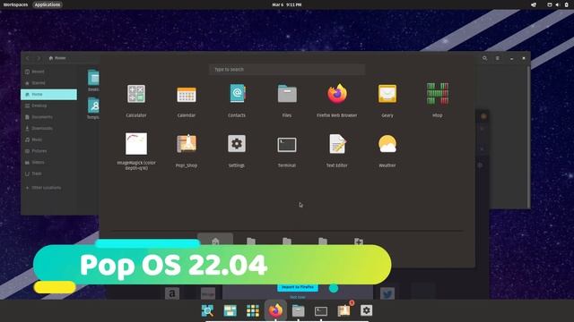Switch to the third folder tab
Image resolution: width=574 pixels, height=322 pixels.
(x=287, y=241)
